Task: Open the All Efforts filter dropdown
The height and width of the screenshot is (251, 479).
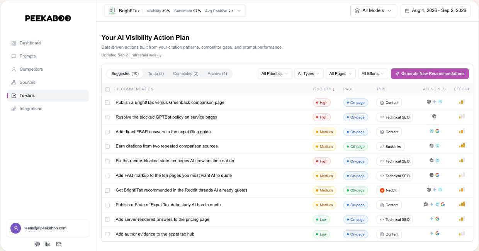Action: pyautogui.click(x=373, y=74)
